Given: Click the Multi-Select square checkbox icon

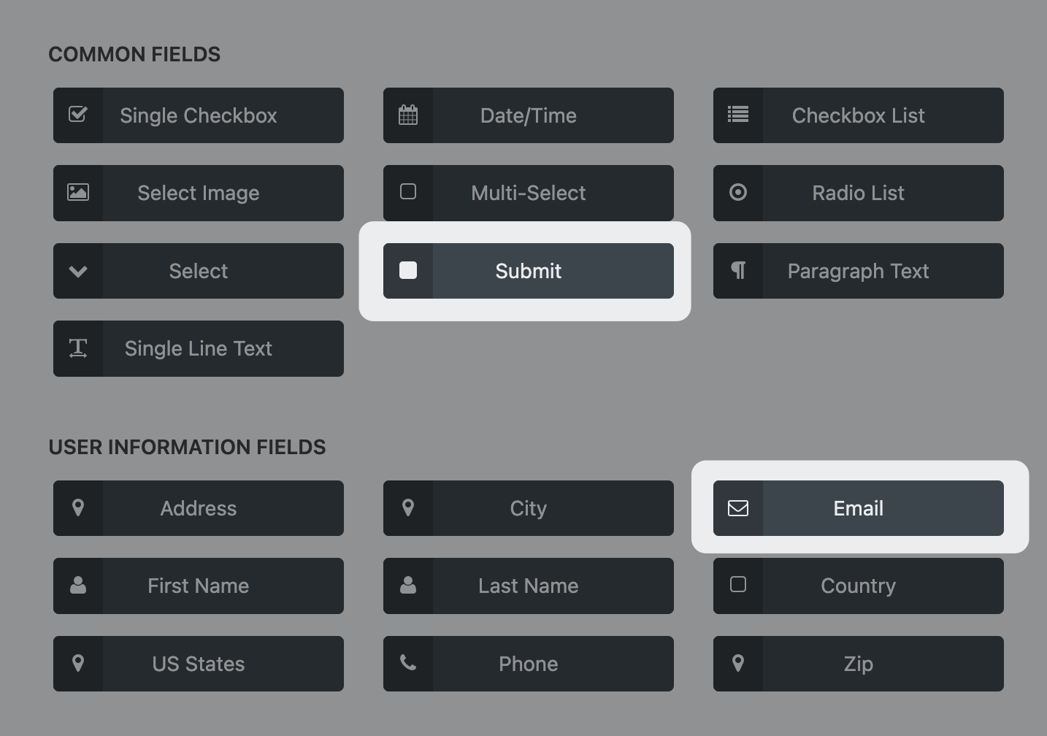Looking at the screenshot, I should pos(408,192).
